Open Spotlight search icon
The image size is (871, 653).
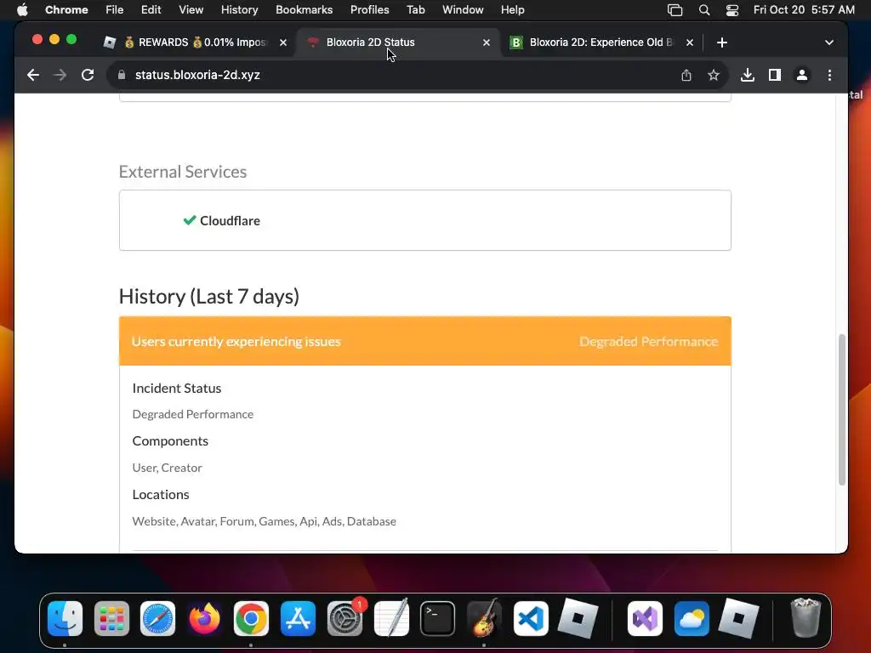[703, 10]
